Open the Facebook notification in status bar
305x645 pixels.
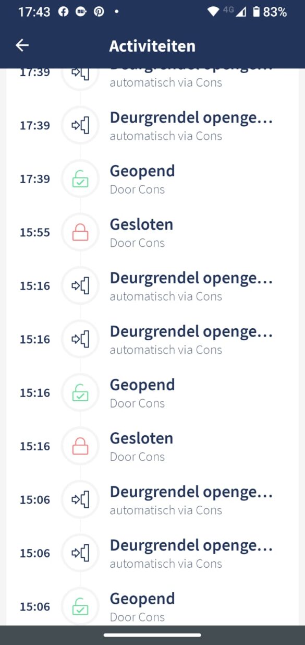pyautogui.click(x=63, y=11)
